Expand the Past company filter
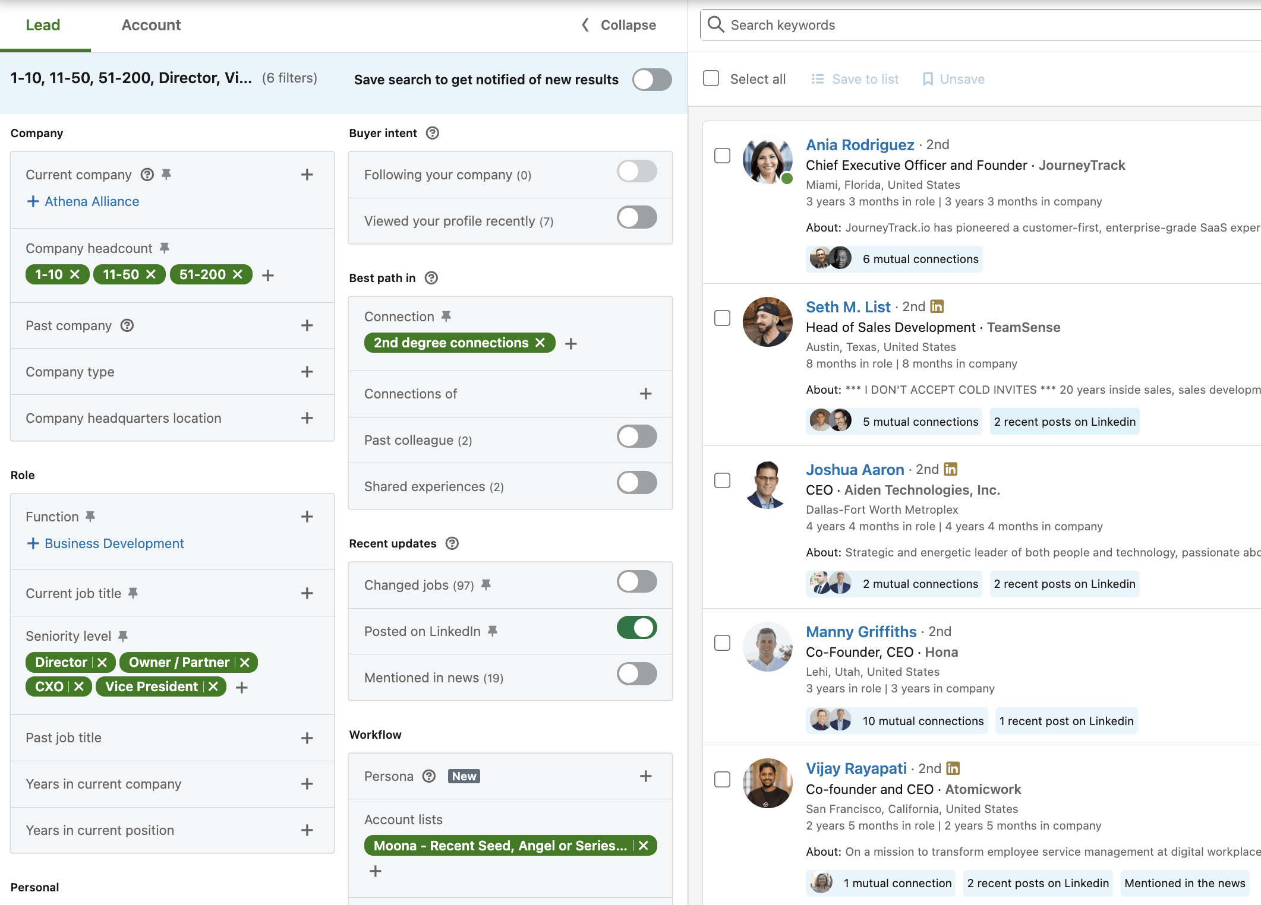Image resolution: width=1261 pixels, height=905 pixels. point(307,325)
